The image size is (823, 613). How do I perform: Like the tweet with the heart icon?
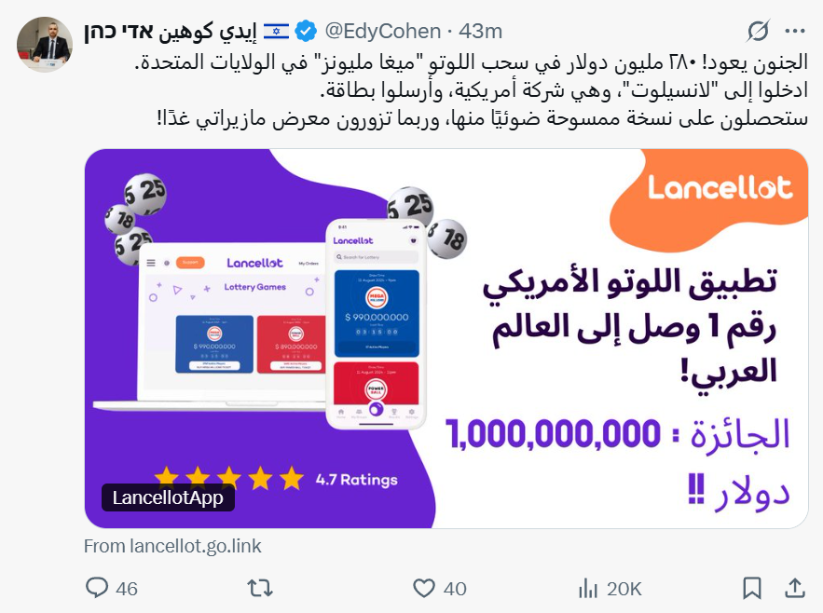pos(423,589)
